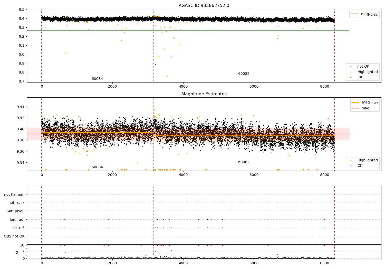Click the 'Ion. rad.' row label

point(17,220)
